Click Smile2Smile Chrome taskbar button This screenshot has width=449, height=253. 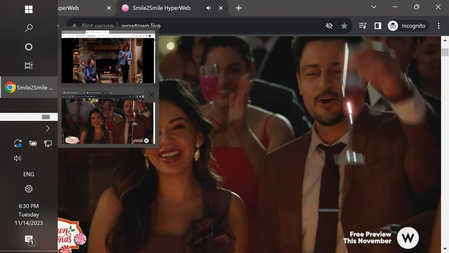[29, 87]
